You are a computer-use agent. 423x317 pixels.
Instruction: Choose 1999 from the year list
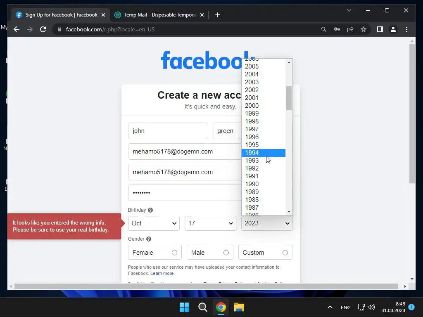(264, 113)
